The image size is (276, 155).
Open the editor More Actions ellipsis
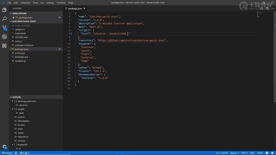(x=273, y=9)
